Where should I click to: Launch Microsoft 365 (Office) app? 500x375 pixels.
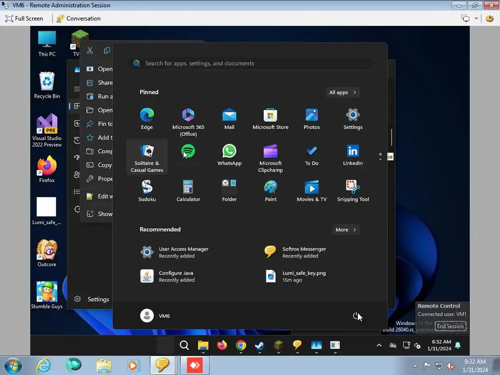click(188, 122)
